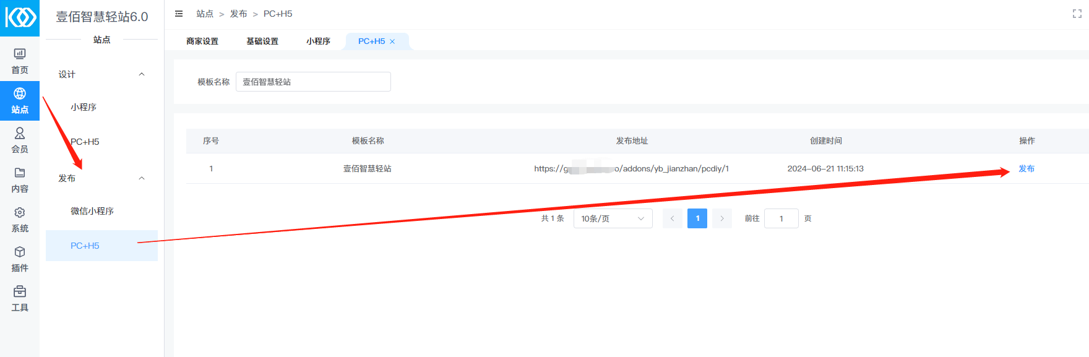Switch to the 商家设置 tab
Image resolution: width=1089 pixels, height=357 pixels.
coord(202,41)
